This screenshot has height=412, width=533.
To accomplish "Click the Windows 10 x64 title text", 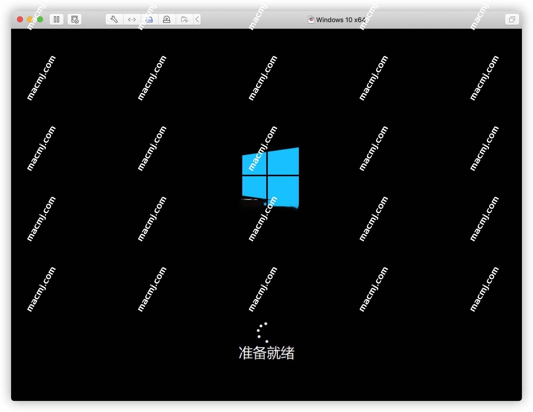I will point(341,20).
